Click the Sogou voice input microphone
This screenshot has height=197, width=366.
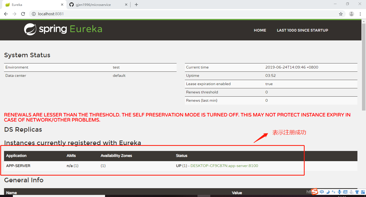click(x=339, y=192)
